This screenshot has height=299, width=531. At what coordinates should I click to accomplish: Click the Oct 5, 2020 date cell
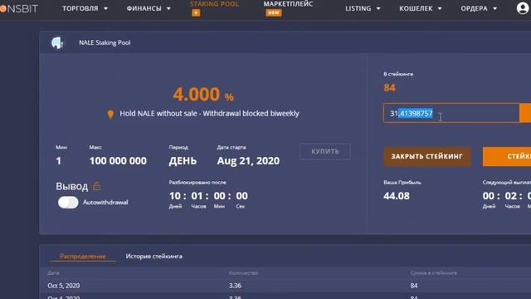coord(64,286)
